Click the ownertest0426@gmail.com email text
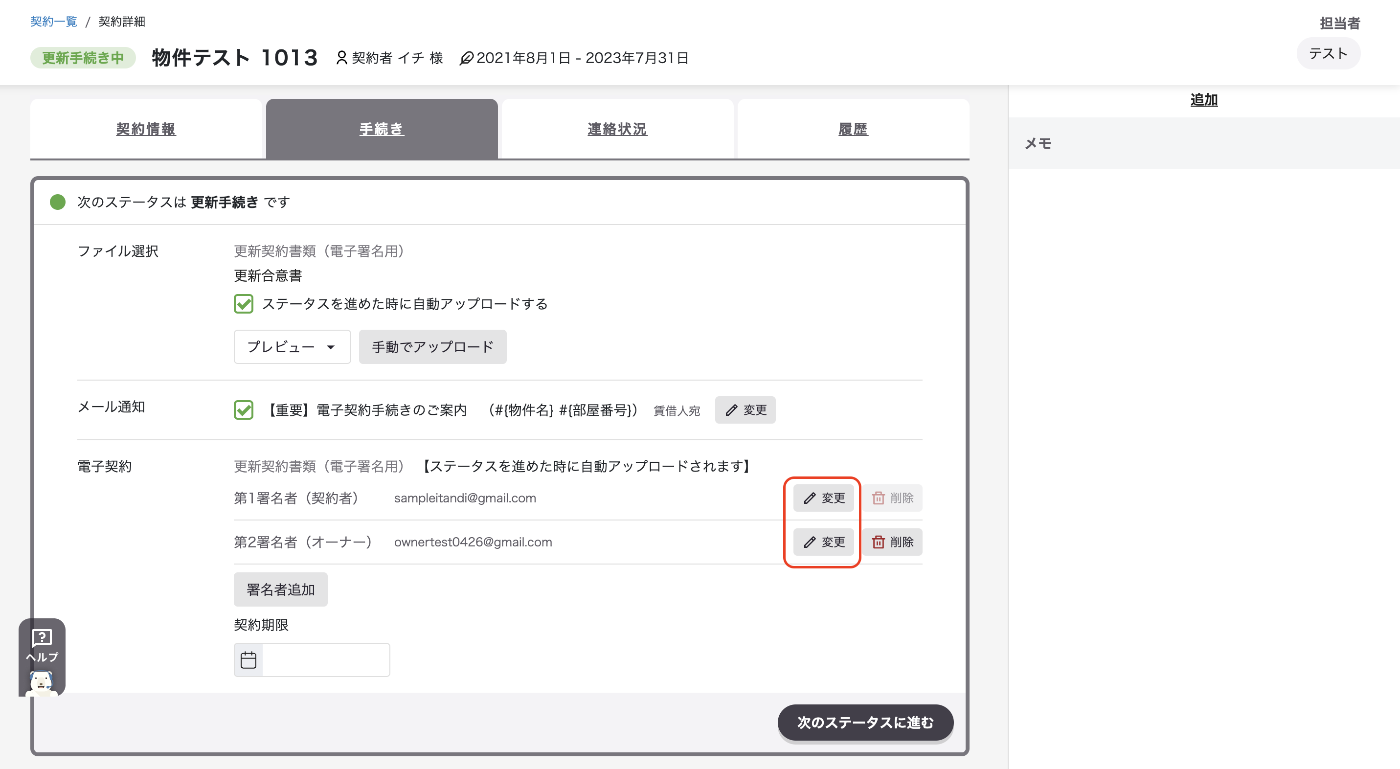Screen dimensions: 1400x769 (473, 542)
